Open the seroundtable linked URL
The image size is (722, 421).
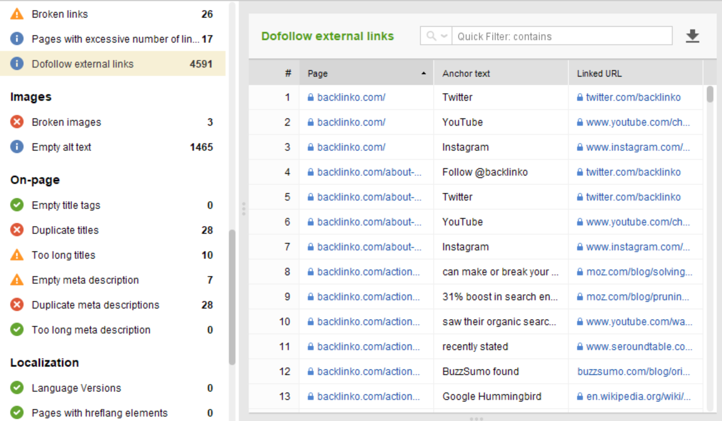tap(639, 346)
